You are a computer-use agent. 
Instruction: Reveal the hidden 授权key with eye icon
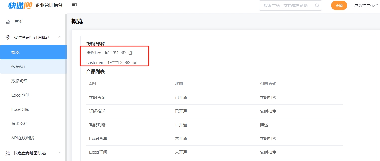[x=124, y=53]
